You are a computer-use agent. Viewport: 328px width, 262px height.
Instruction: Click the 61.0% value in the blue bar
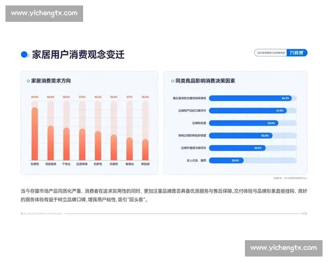coord(280,110)
